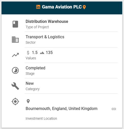Select the Distribution Warehouse text
Image resolution: width=124 pixels, height=129 pixels.
point(47,21)
